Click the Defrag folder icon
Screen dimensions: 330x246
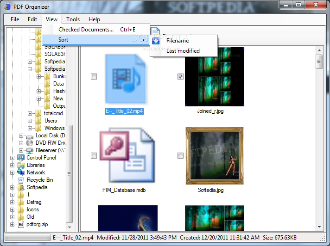pyautogui.click(x=20, y=202)
